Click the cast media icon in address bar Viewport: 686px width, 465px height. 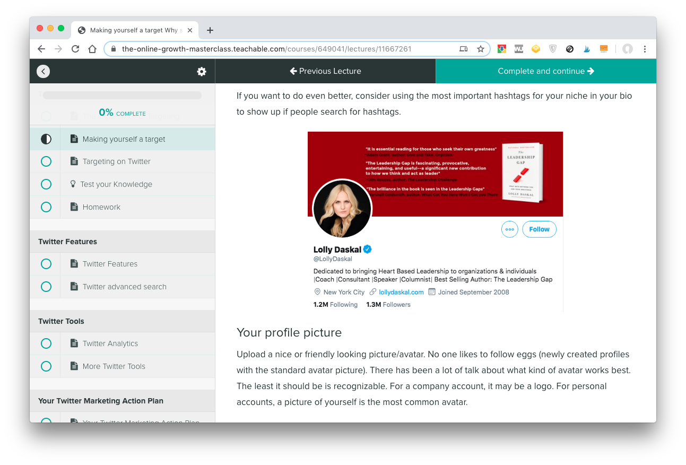pyautogui.click(x=464, y=49)
